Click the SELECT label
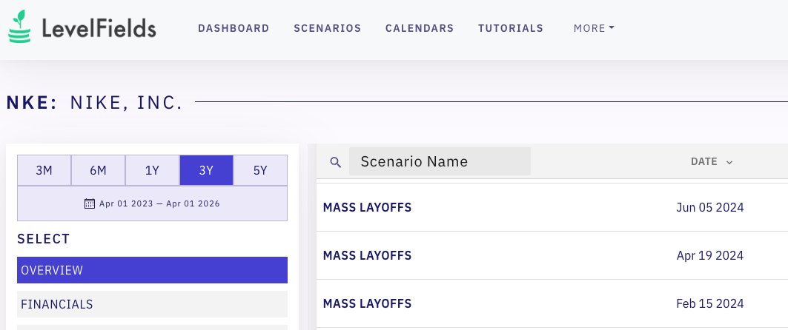 click(44, 239)
